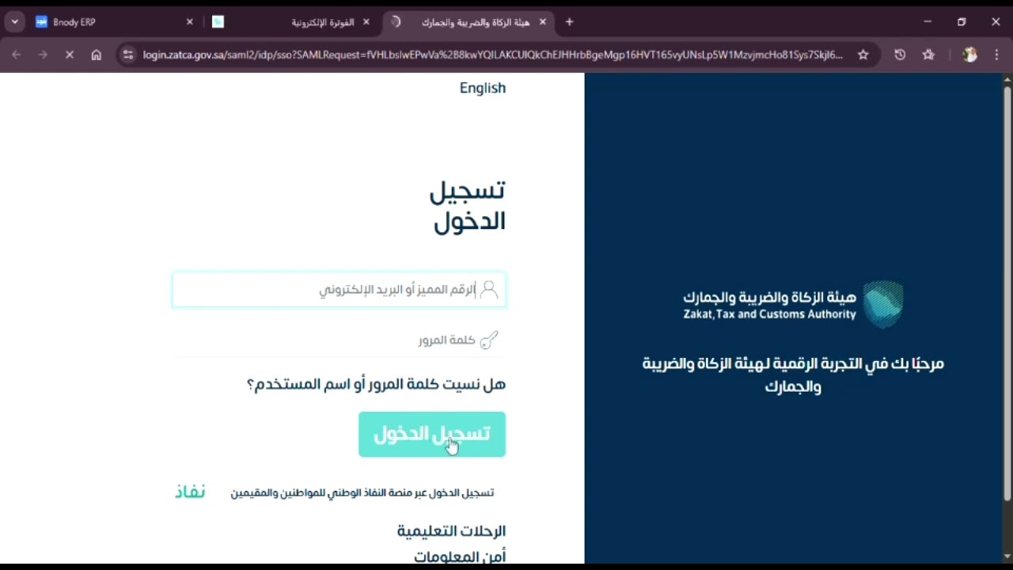This screenshot has width=1013, height=570.
Task: Close the هيئة الزكاة والضريبة والجمارك tab
Action: click(542, 22)
